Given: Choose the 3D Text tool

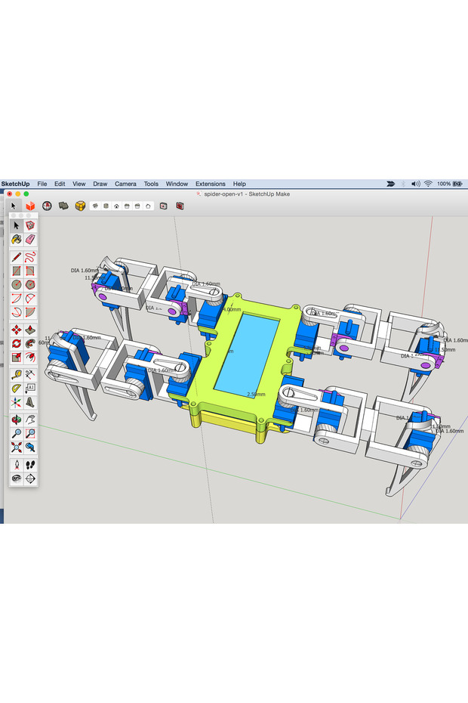Looking at the screenshot, I should point(30,402).
